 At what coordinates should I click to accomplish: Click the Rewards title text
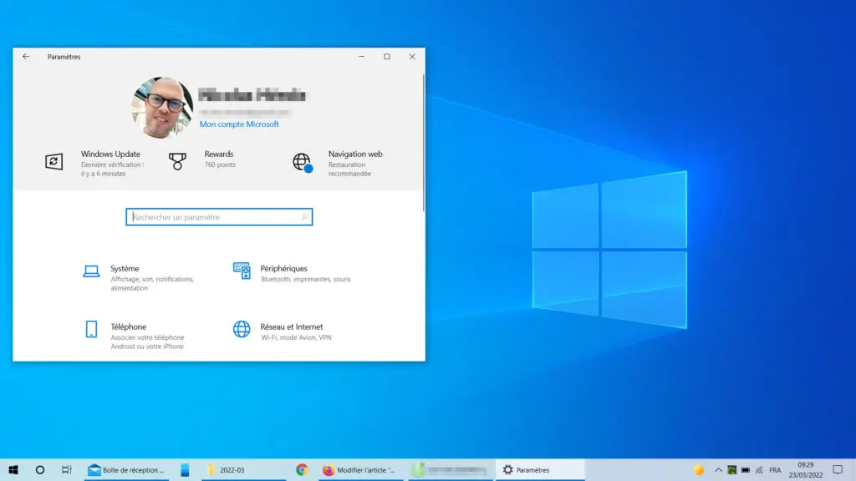[x=219, y=154]
